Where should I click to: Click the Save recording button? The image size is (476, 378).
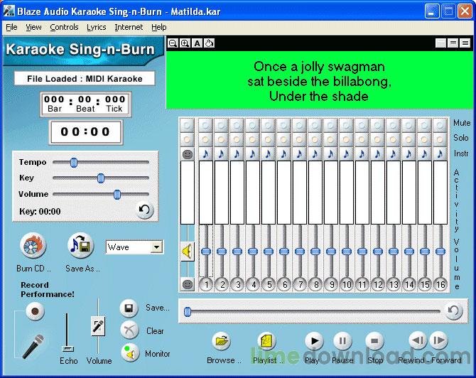(129, 308)
